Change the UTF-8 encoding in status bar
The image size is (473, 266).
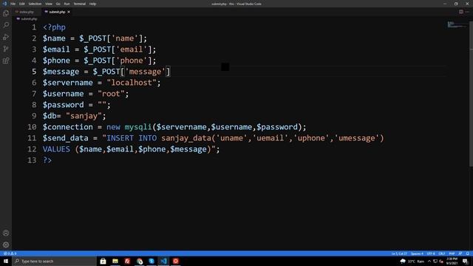pos(431,253)
